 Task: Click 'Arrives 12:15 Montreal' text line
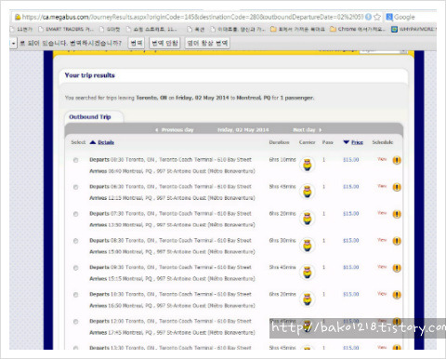pyautogui.click(x=172, y=198)
